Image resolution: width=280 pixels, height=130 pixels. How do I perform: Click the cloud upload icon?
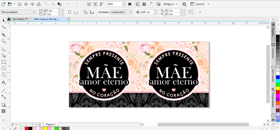[x=32, y=4]
